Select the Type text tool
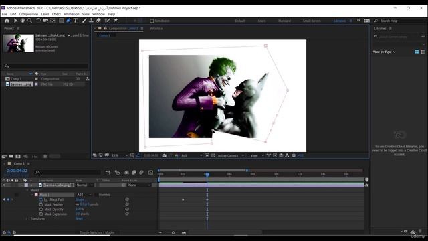The height and width of the screenshot is (241, 428). tap(76, 21)
